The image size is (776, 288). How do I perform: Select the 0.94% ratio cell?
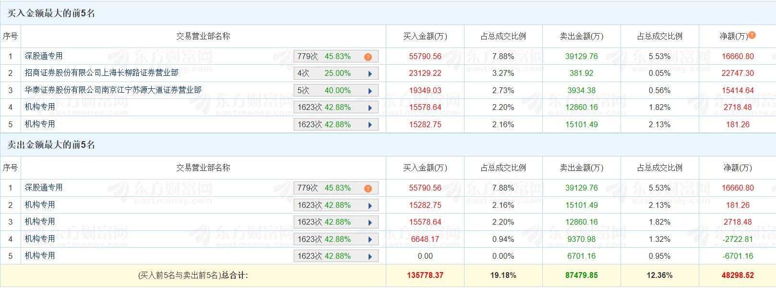pos(503,240)
